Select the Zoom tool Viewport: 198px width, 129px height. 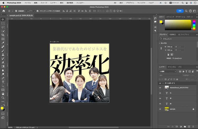click(3, 98)
